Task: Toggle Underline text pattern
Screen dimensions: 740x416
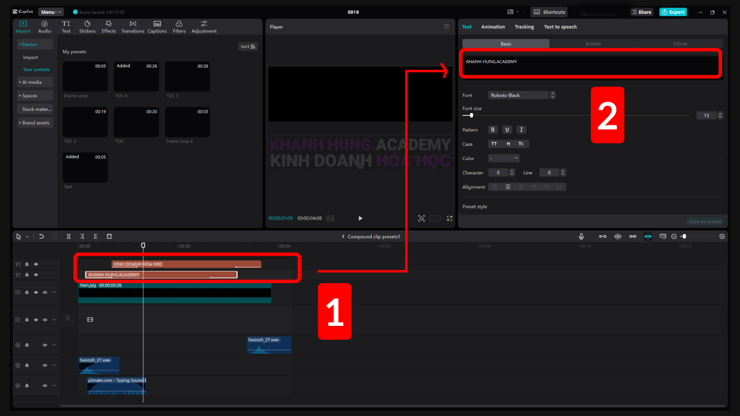Action: (507, 130)
